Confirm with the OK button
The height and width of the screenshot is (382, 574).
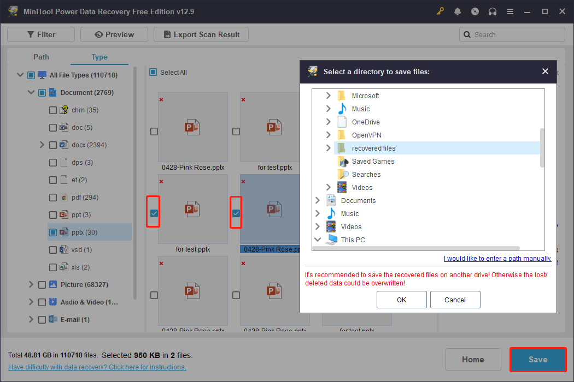(402, 300)
